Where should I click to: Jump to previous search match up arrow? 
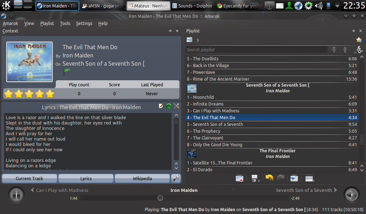345,50
